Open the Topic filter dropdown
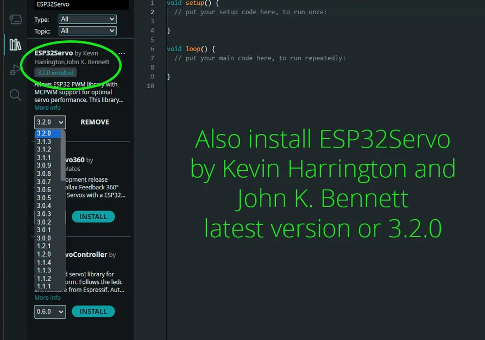This screenshot has width=485, height=340. pos(87,30)
